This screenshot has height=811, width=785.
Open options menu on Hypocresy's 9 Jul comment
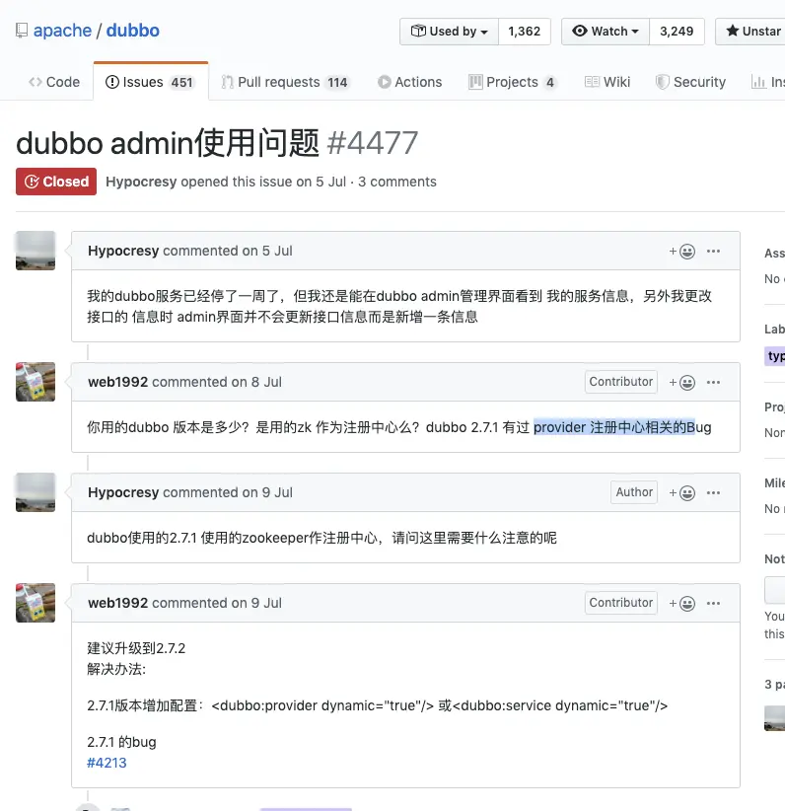[713, 493]
